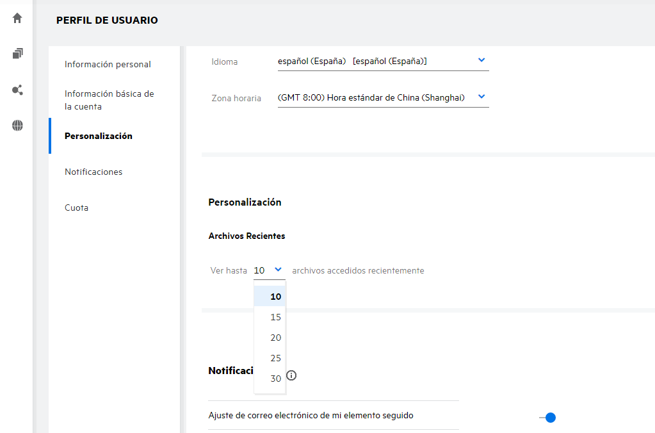Select the Personalización sidebar tab

(x=99, y=136)
